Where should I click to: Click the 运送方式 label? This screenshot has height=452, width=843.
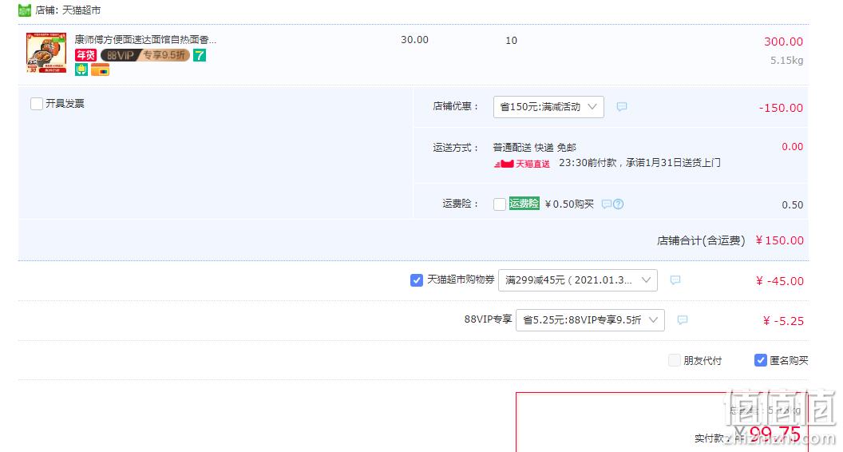click(456, 148)
